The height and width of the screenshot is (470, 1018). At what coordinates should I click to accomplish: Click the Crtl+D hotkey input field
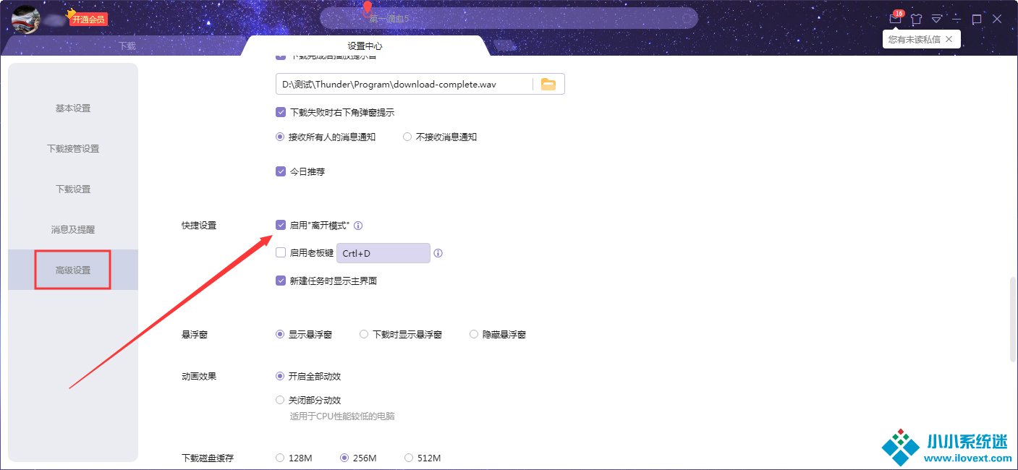(383, 253)
